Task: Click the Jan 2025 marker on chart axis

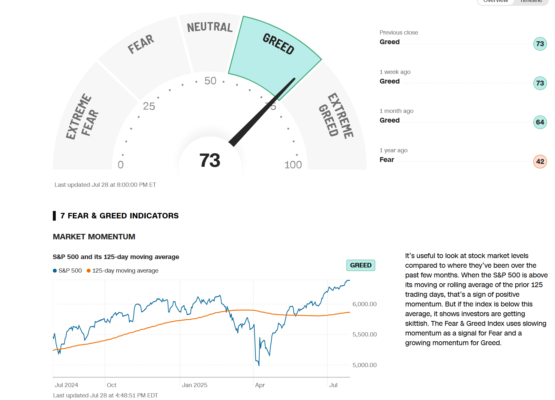Action: [194, 385]
